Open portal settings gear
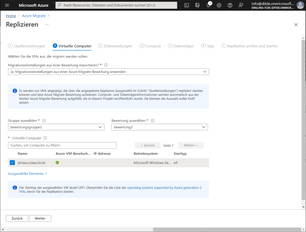 (x=219, y=5)
